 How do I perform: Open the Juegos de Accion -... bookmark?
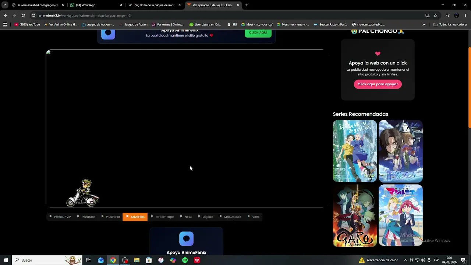tap(98, 25)
